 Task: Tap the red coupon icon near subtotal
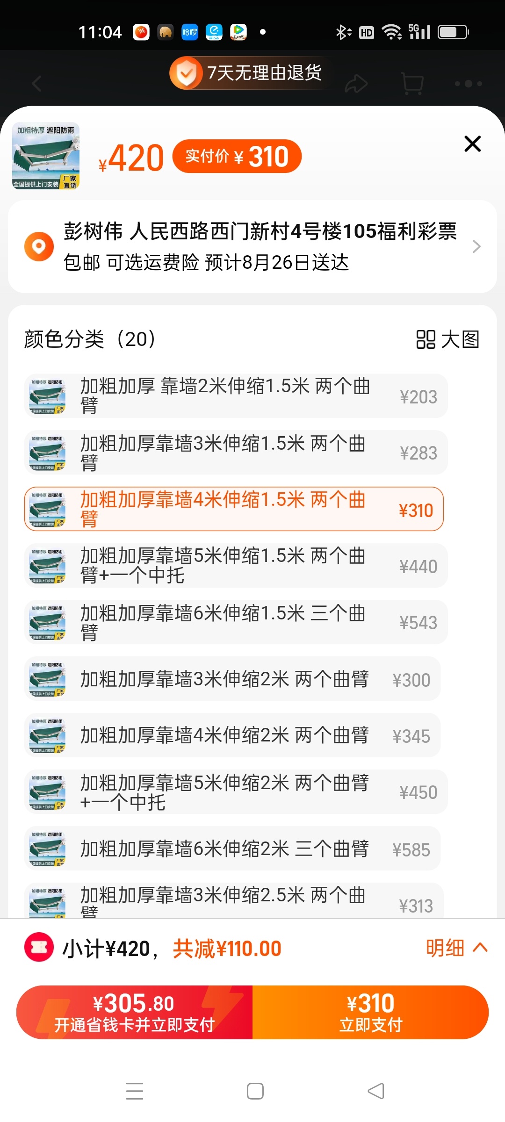[39, 947]
